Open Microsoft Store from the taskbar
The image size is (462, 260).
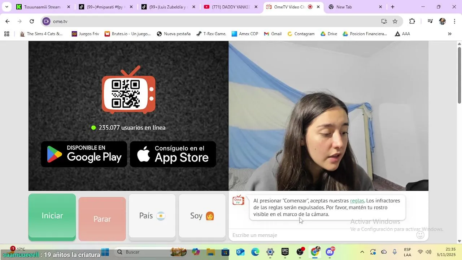226,252
